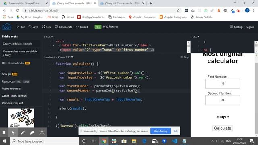
Task: Open PRO features link
Action: 110,27
